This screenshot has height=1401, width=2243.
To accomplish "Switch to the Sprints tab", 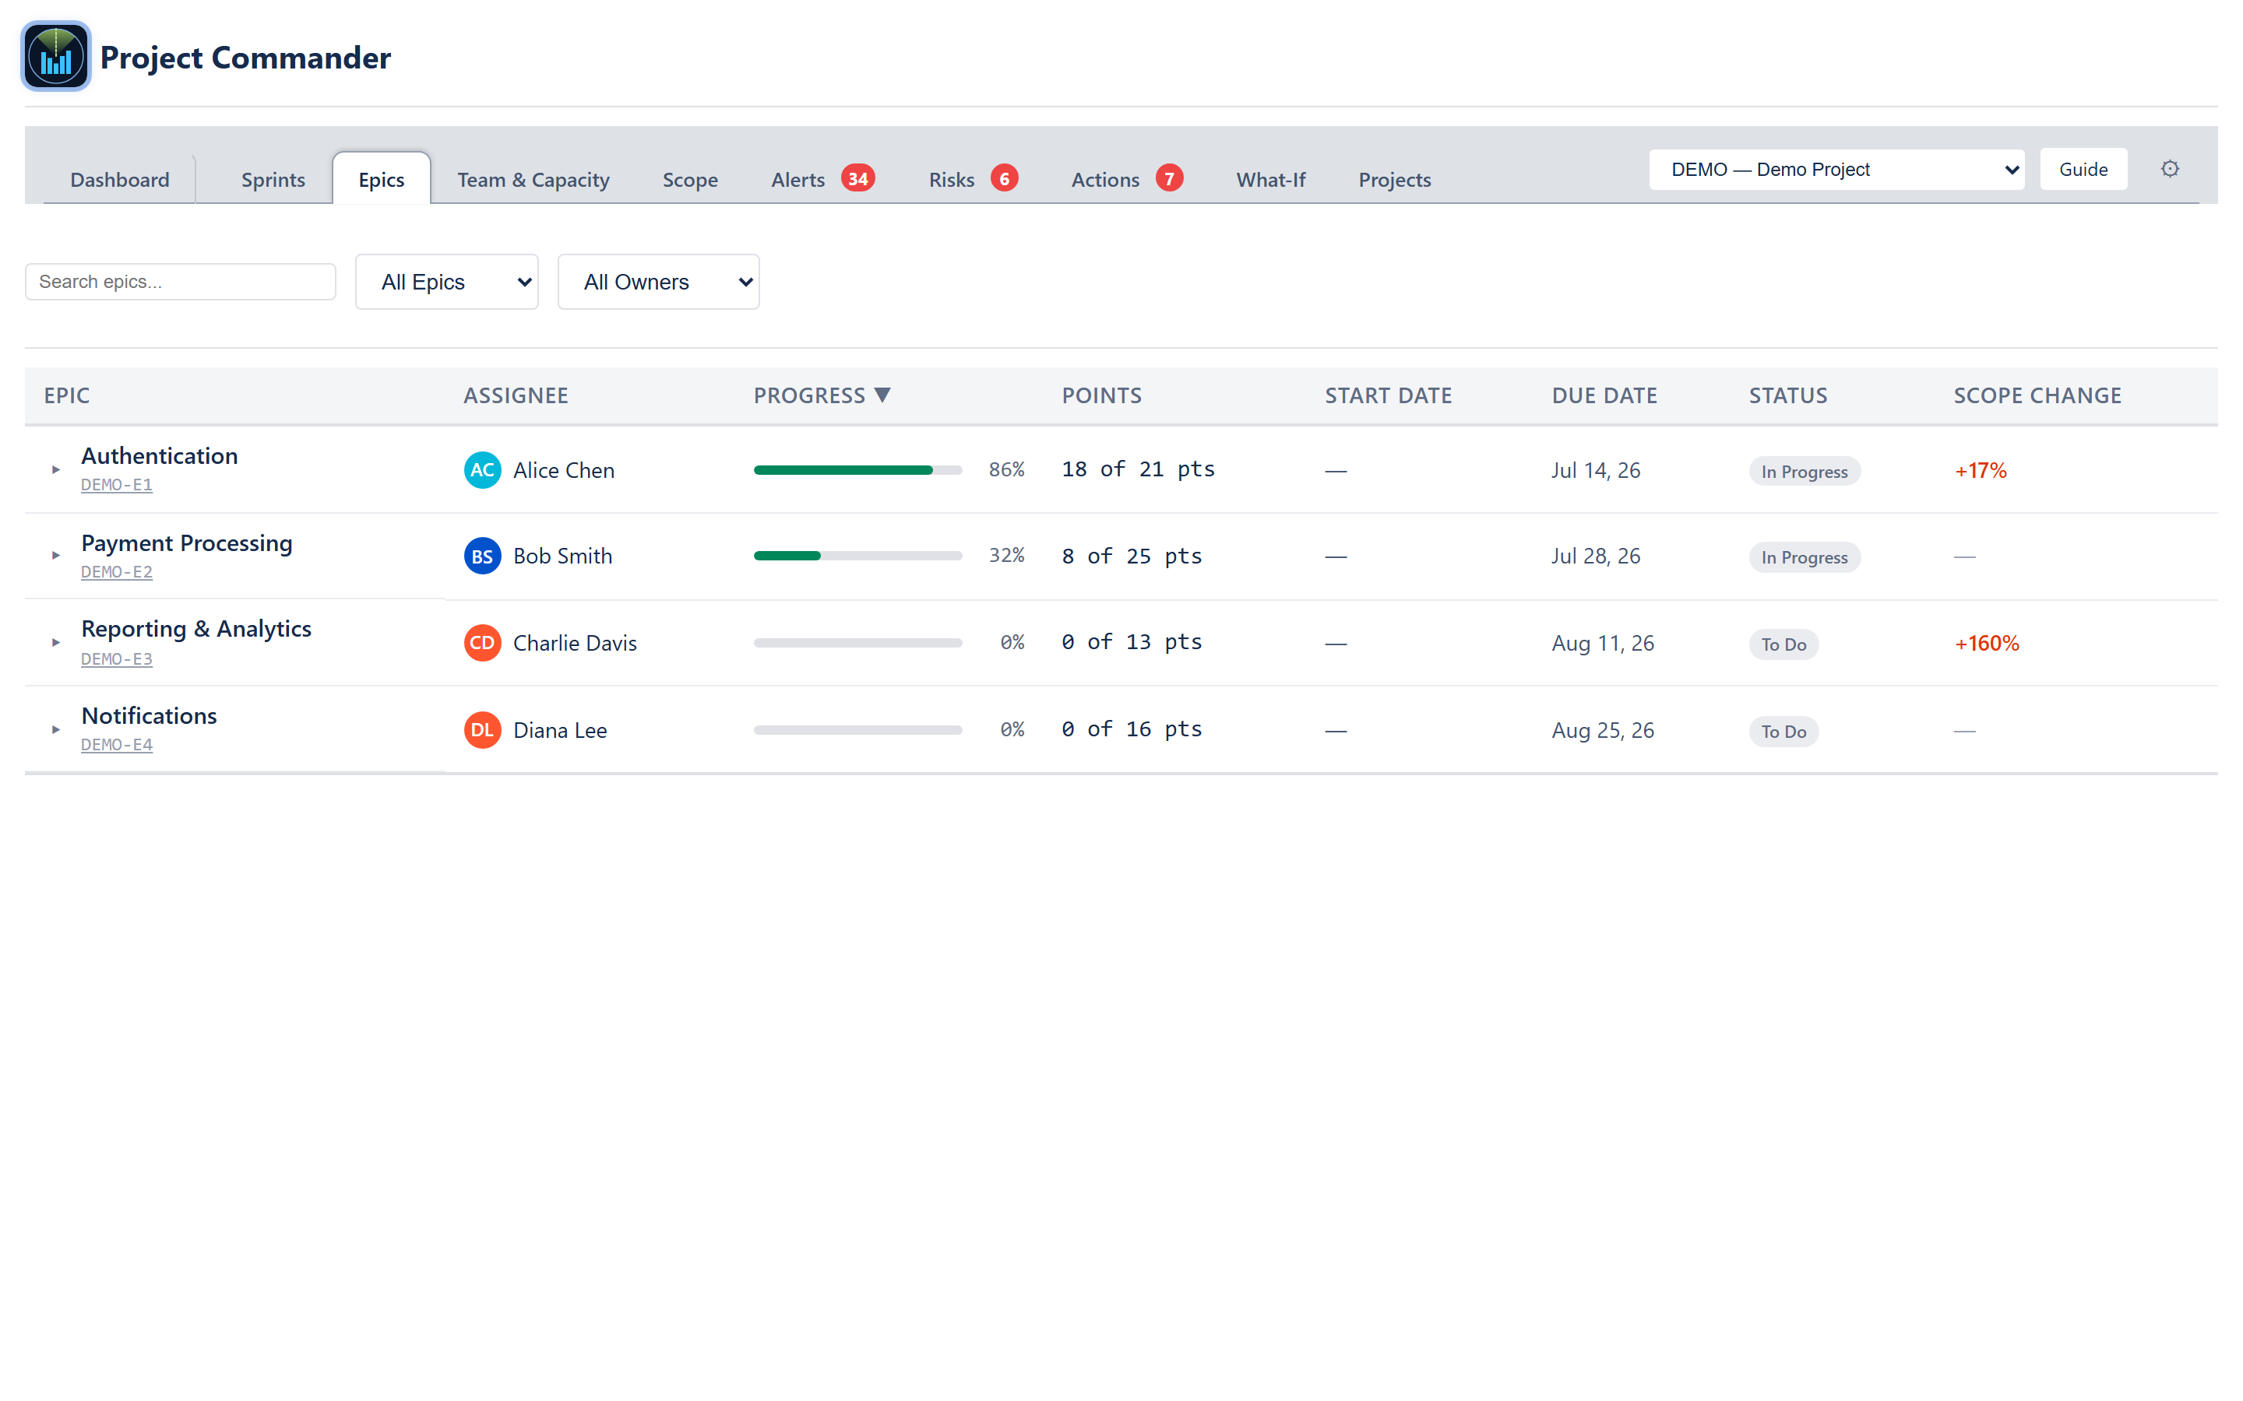I will (x=273, y=180).
